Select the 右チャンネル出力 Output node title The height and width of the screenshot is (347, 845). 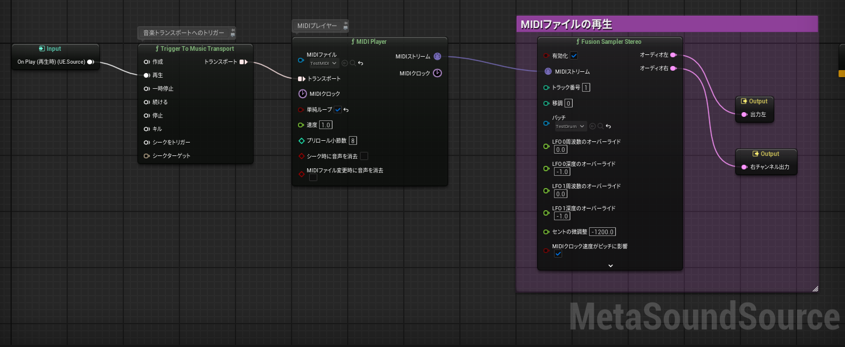point(770,154)
